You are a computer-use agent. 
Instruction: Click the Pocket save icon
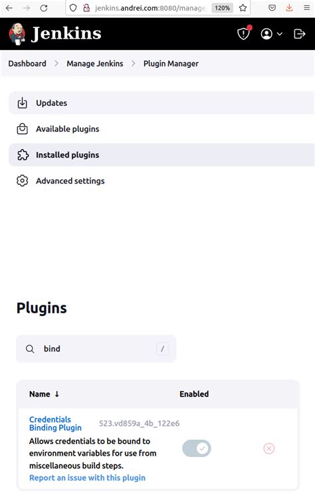point(272,8)
